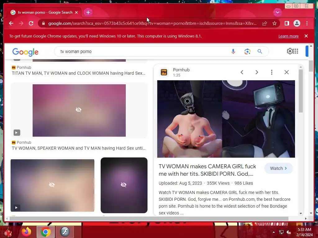This screenshot has width=318, height=238.
Task: Click the muted volume tray icon
Action: coord(289,232)
